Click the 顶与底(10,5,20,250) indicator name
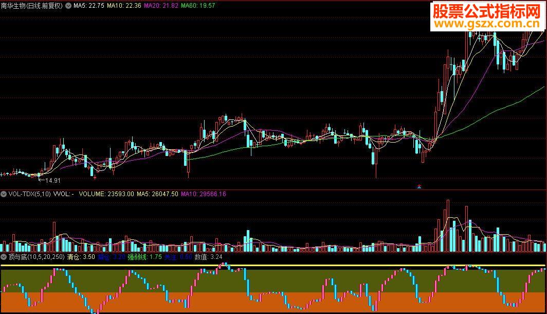Screen dimensions: 547x314 (37, 257)
